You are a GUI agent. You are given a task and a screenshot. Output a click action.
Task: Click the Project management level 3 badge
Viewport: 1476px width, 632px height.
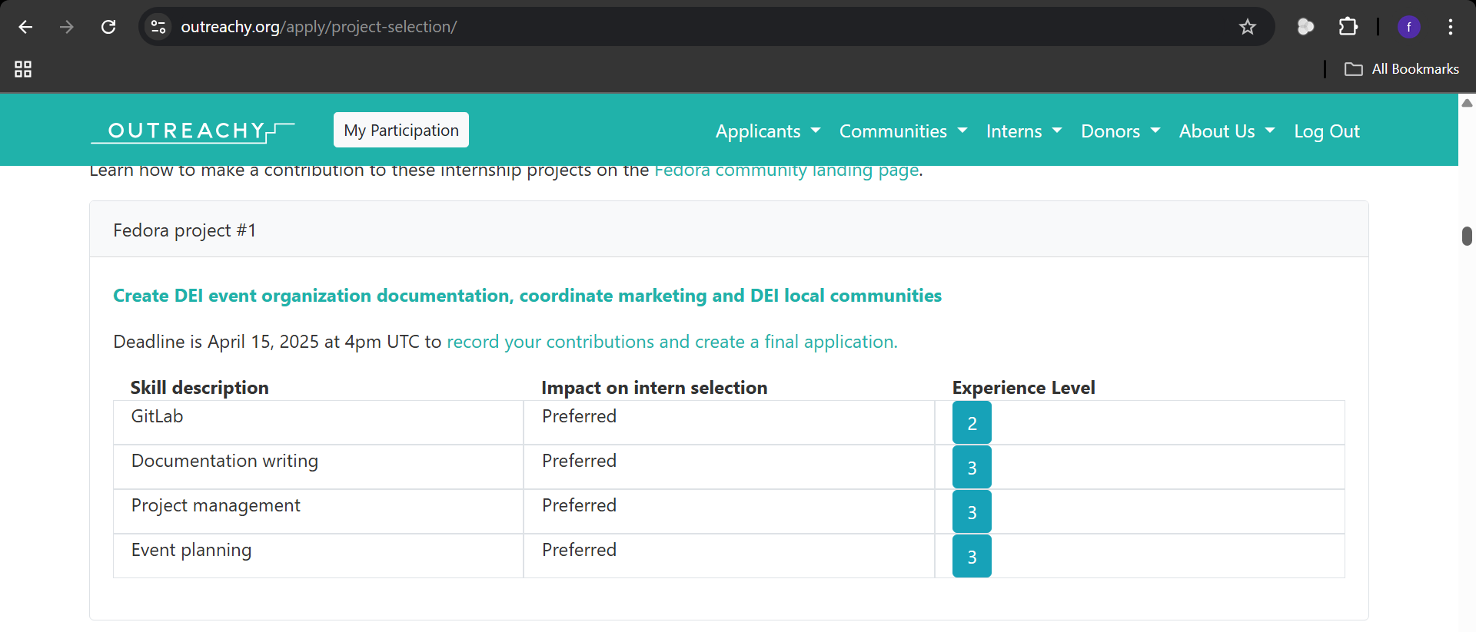pos(972,512)
